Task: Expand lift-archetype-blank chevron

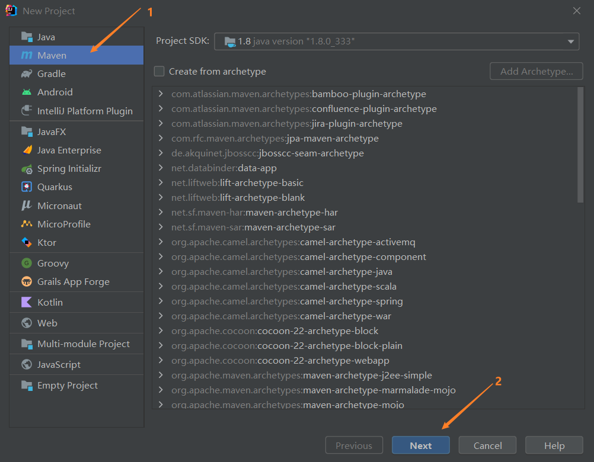Action: 161,197
